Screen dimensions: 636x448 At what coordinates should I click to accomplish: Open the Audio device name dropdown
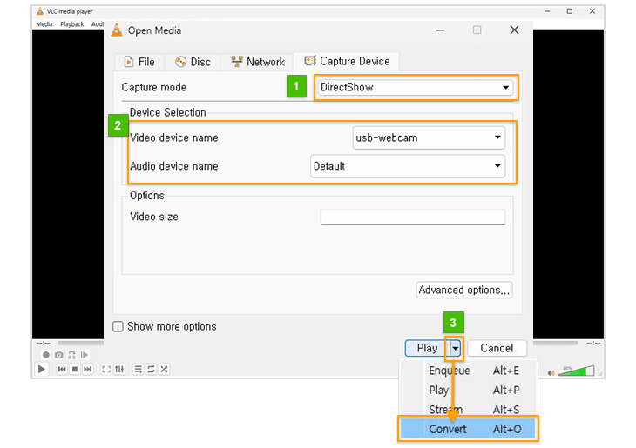pyautogui.click(x=408, y=166)
